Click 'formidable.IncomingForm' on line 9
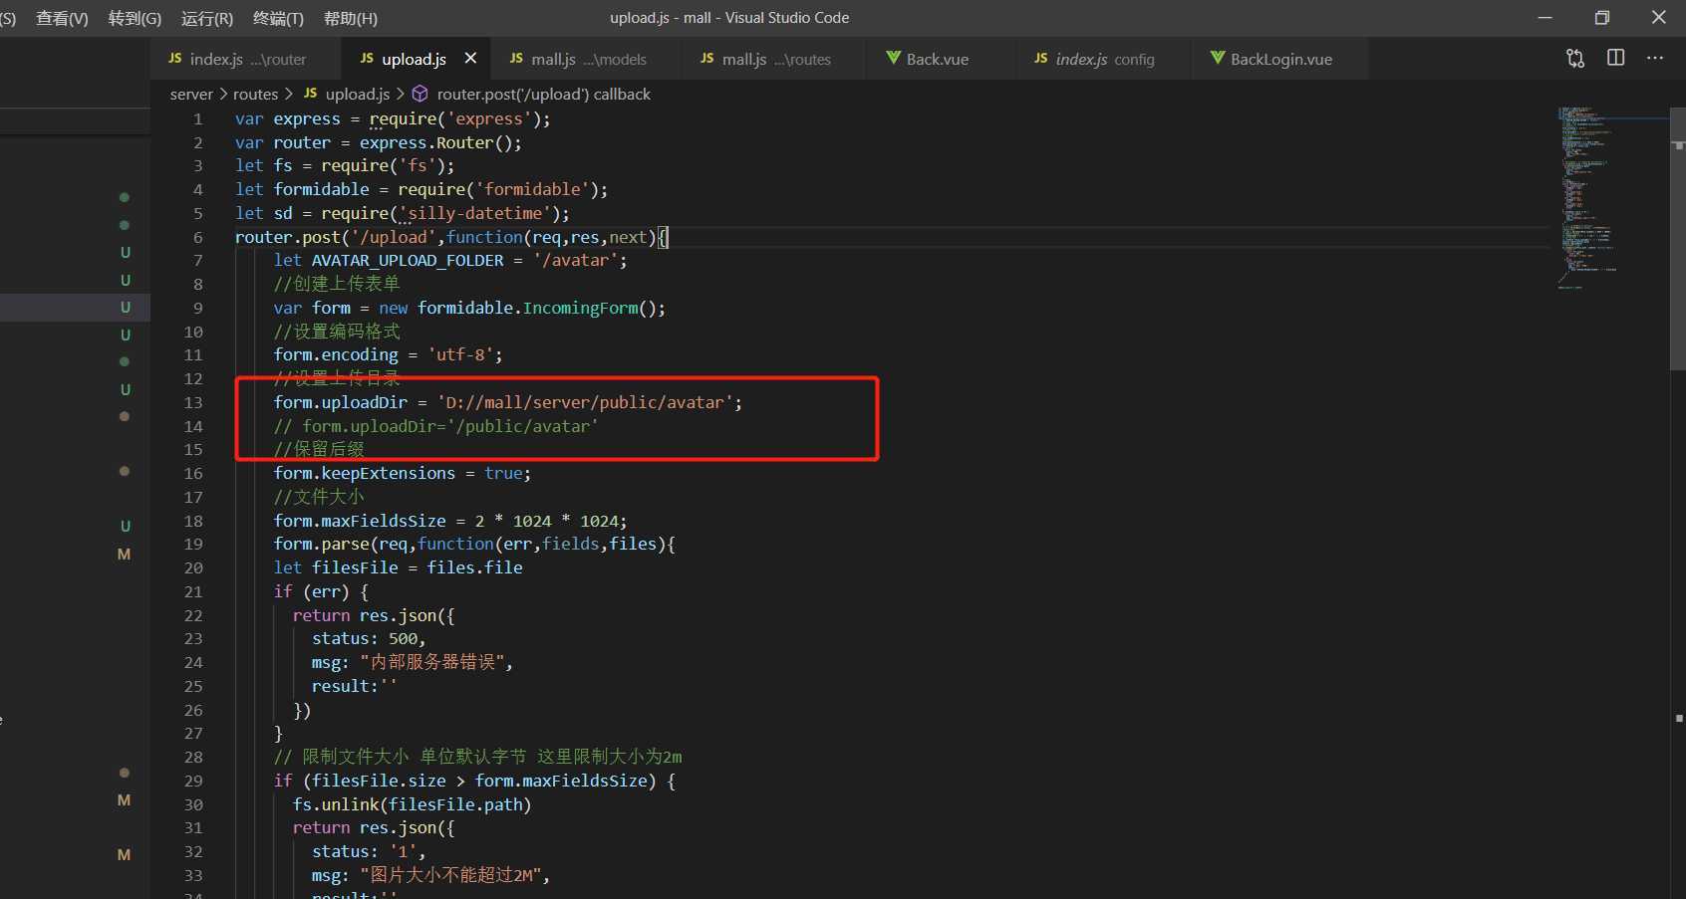1686x899 pixels. point(528,308)
